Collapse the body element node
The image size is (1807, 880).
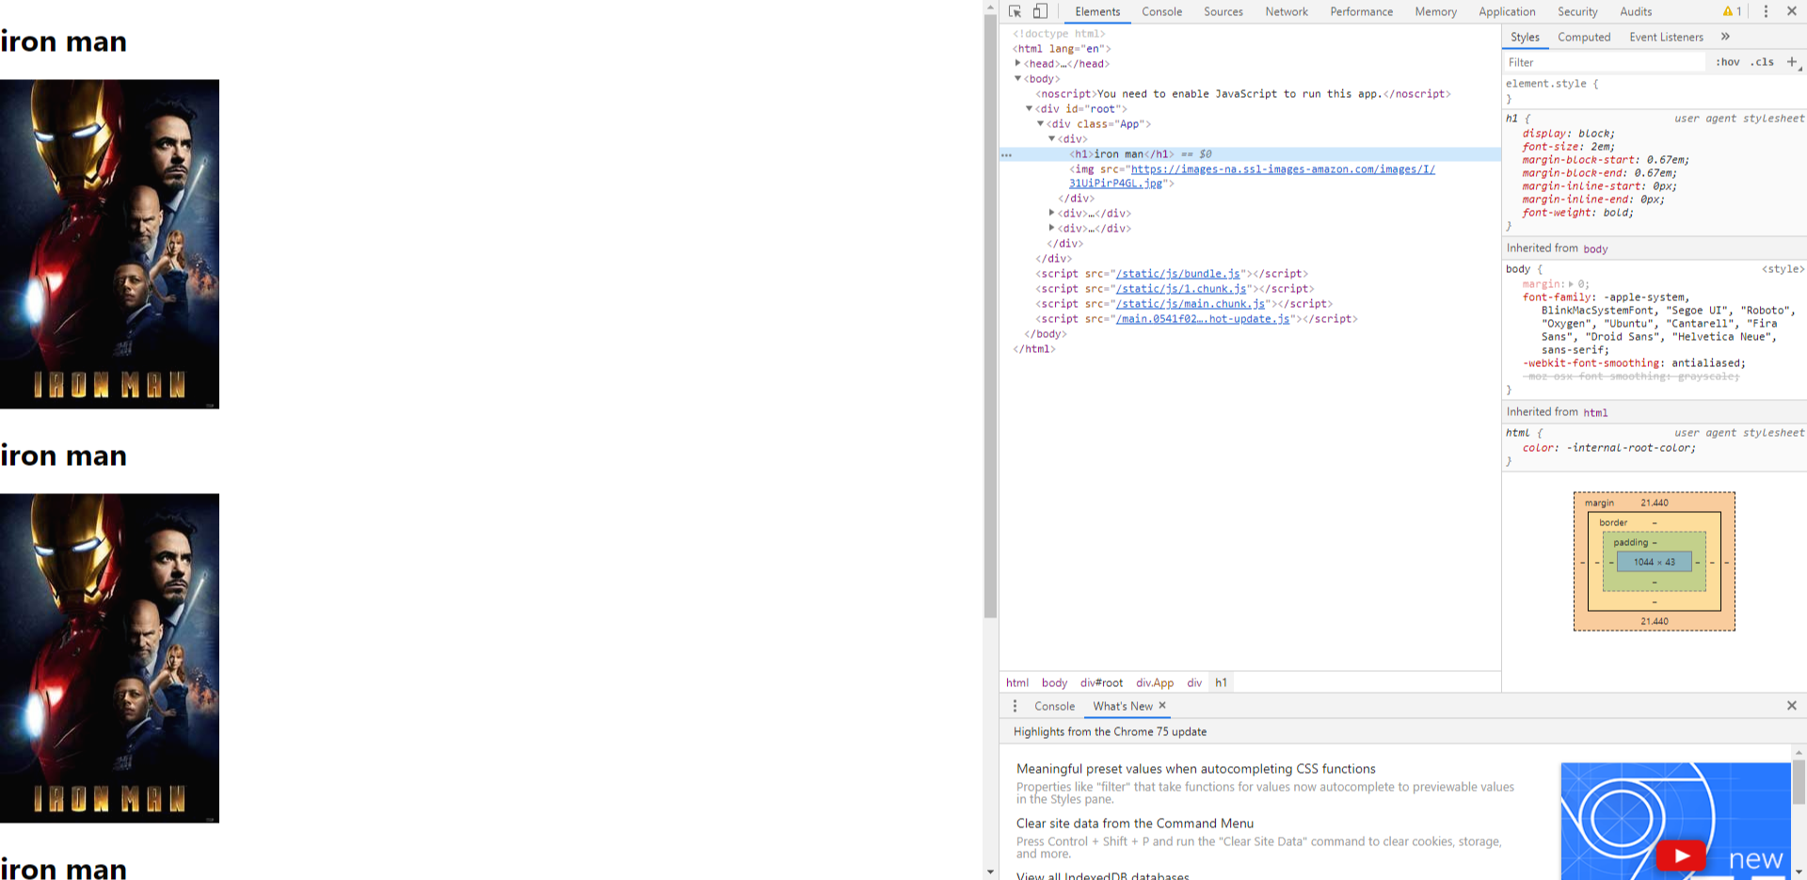coord(1017,78)
